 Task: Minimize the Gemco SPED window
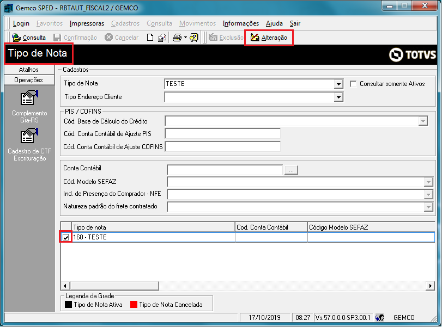pos(390,6)
